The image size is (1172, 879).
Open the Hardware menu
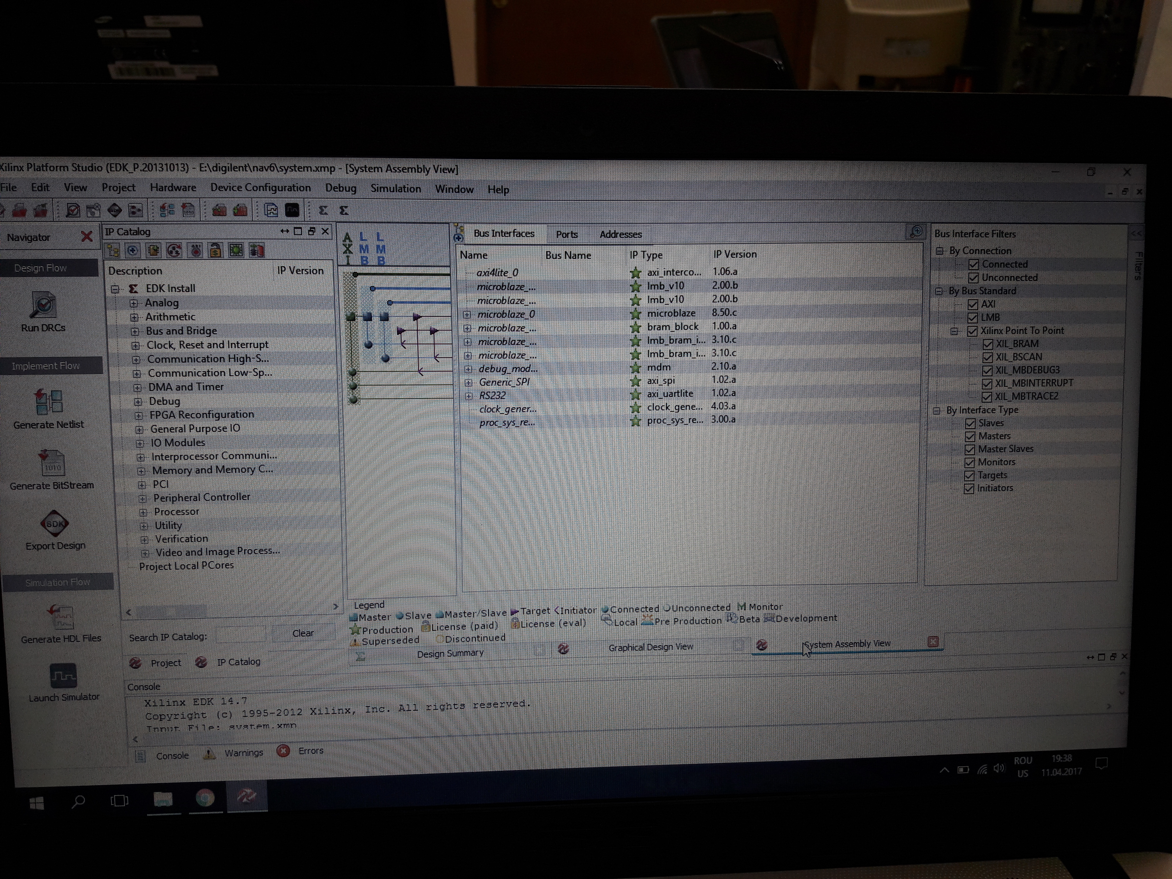coord(173,187)
